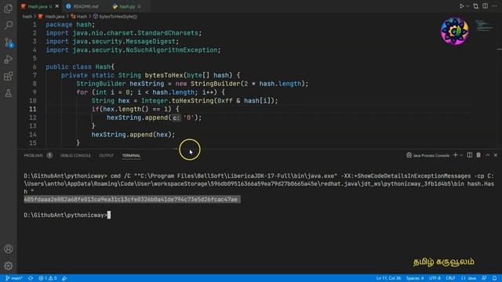Close the terminal panel

click(x=496, y=155)
